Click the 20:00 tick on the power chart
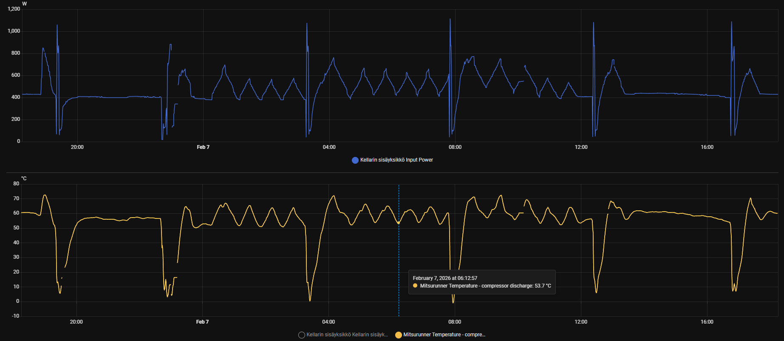 tap(77, 147)
